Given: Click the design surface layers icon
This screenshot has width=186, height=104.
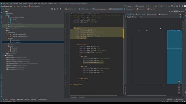Looking at the screenshot, I should pyautogui.click(x=128, y=14).
